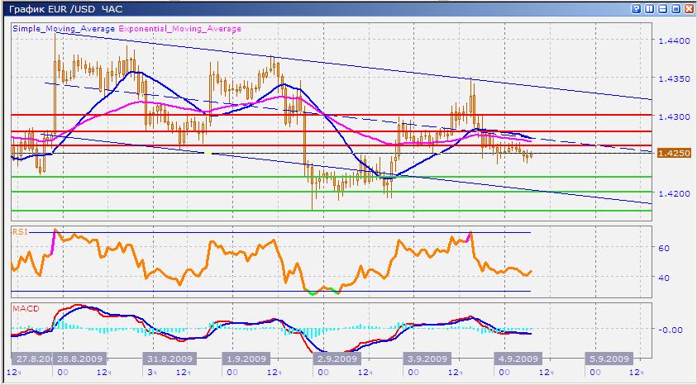Click the 3ч time axis label
This screenshot has width=697, height=385.
[151, 372]
